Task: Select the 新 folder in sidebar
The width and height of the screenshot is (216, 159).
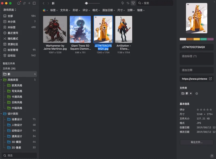Action: pos(19,74)
